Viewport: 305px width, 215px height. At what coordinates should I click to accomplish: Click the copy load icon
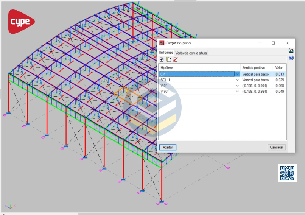tap(168, 59)
